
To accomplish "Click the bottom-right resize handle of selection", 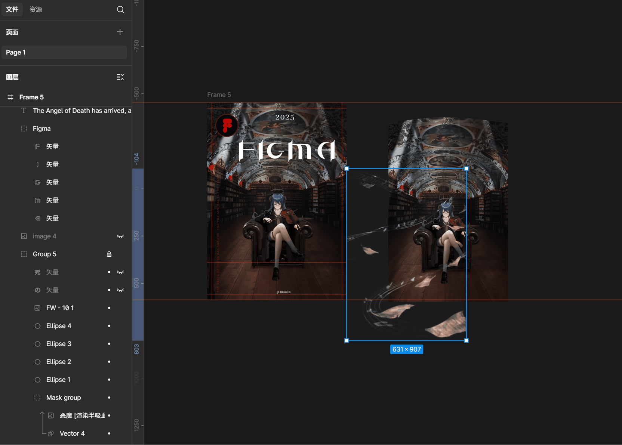I will [466, 340].
